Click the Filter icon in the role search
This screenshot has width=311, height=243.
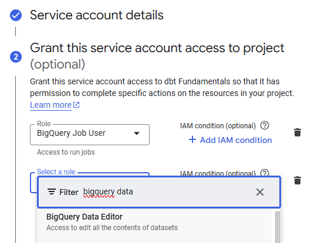[52, 191]
